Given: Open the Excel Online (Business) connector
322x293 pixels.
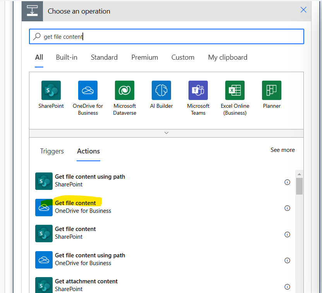Looking at the screenshot, I should (235, 90).
